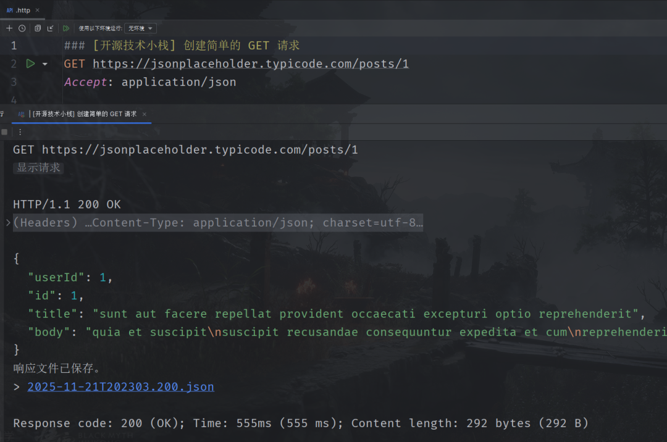This screenshot has height=442, width=667.
Task: Open the examples/copy icon in editor toolbar
Action: [x=38, y=28]
